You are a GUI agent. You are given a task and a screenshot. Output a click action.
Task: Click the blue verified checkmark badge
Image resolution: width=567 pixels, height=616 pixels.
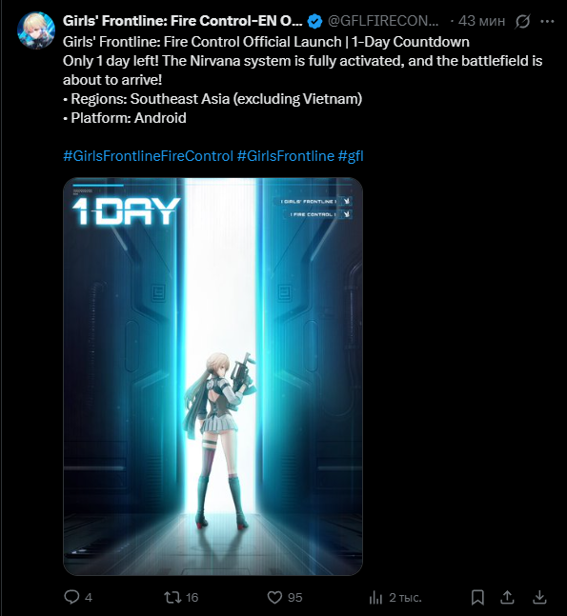[314, 21]
